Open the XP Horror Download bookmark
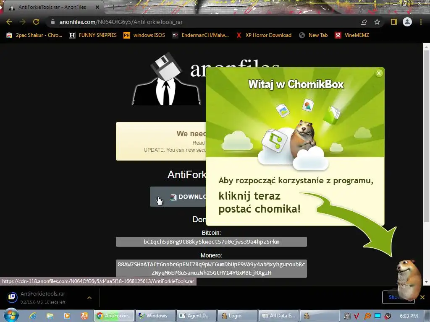 pyautogui.click(x=264, y=35)
